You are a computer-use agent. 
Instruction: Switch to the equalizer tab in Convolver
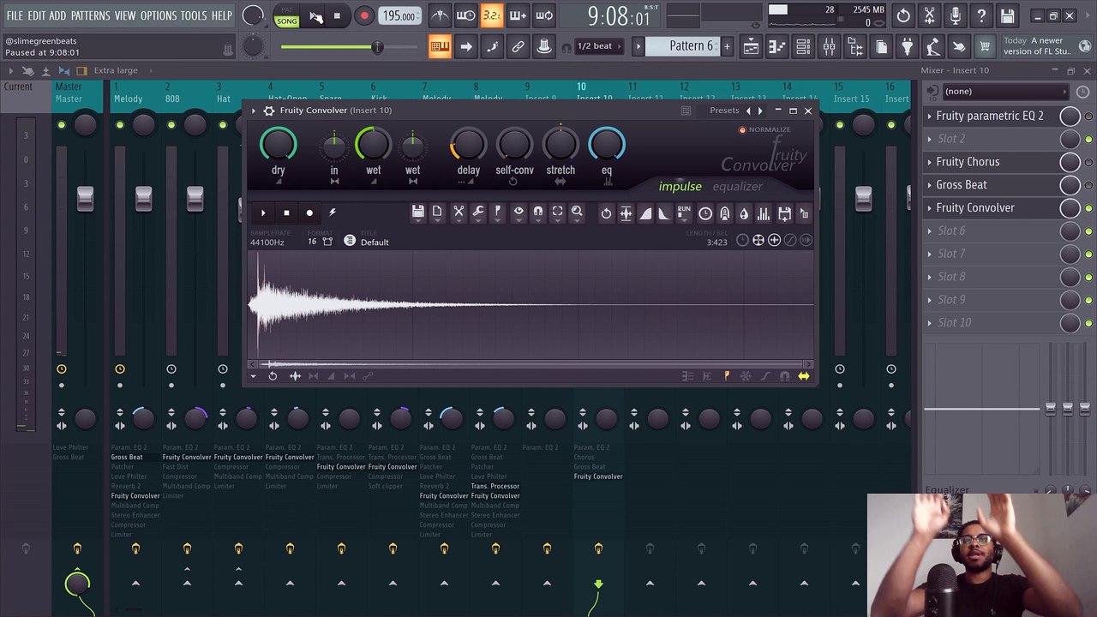[x=737, y=187]
